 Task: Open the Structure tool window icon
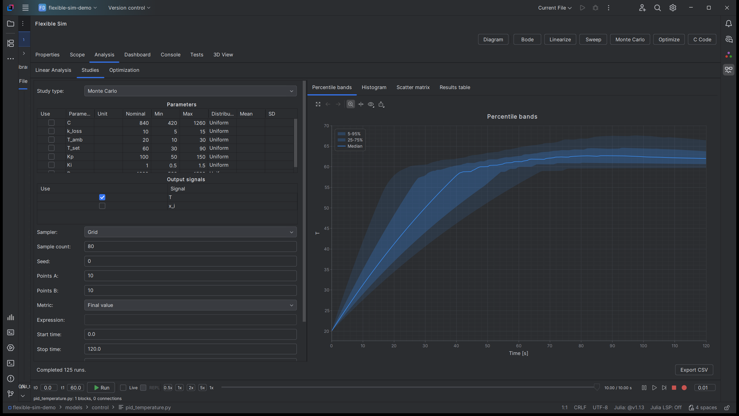11,43
